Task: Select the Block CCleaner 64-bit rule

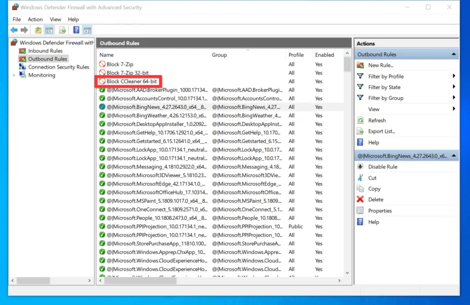Action: point(132,81)
